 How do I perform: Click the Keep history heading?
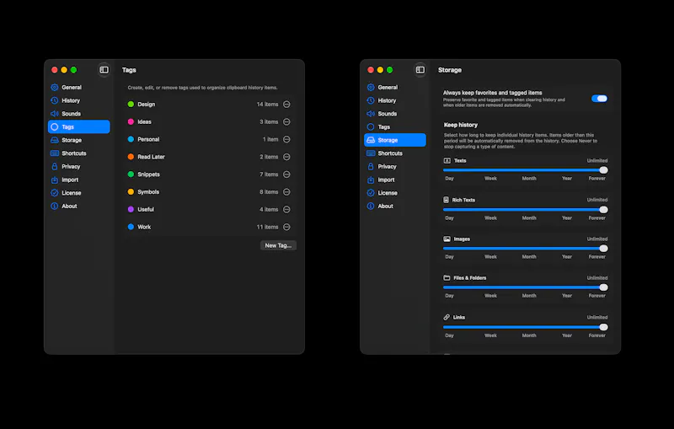pos(460,125)
